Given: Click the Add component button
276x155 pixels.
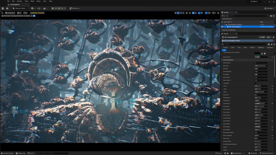Looking at the screenshot, I should point(262,37).
